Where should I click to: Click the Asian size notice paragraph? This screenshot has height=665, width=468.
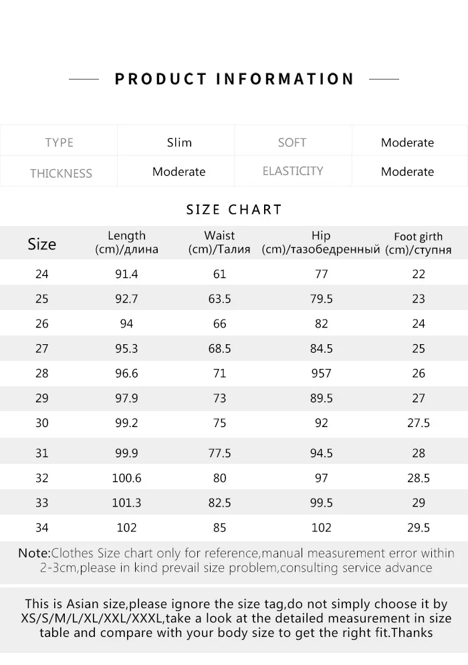(235, 618)
